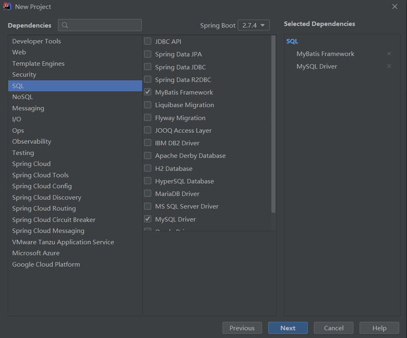Select the Spring Cloud category
Image resolution: width=407 pixels, height=338 pixels.
[x=75, y=164]
